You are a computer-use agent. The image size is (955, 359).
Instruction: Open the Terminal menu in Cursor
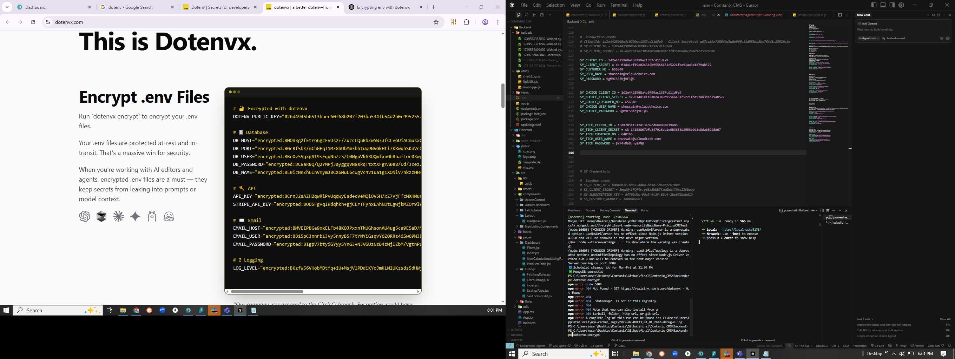[x=619, y=5]
